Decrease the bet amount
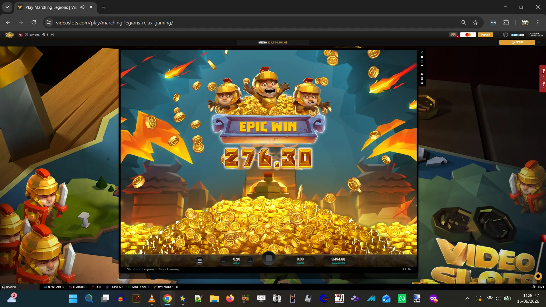The width and height of the screenshot is (546, 307). 224,261
